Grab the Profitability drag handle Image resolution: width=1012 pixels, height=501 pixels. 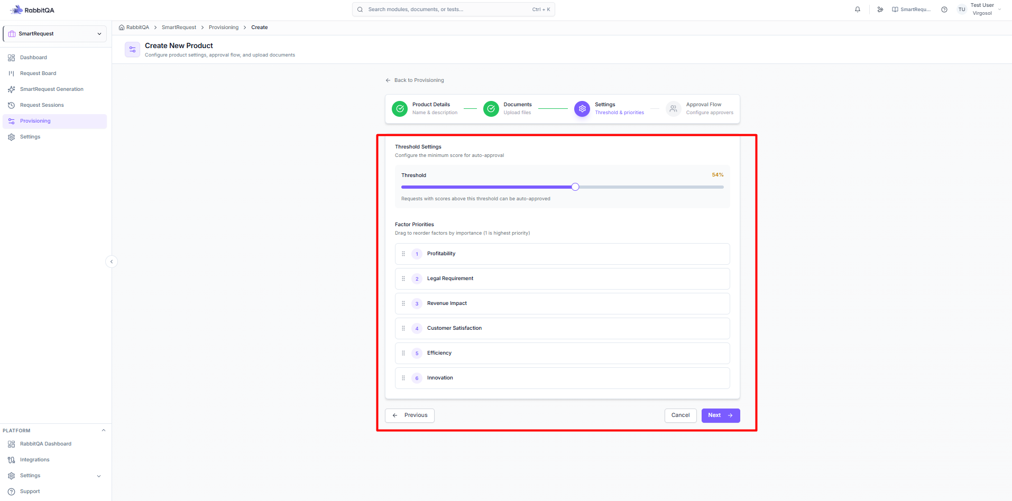[403, 254]
